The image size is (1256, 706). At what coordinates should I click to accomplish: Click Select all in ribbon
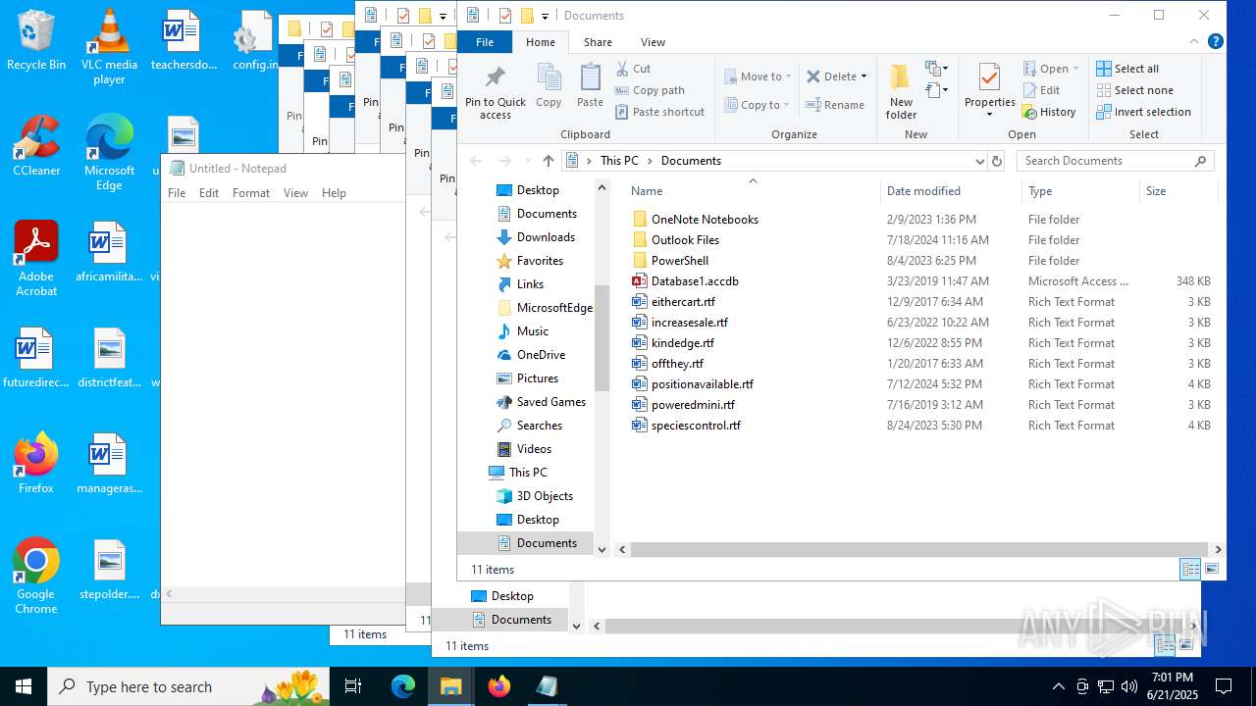[1127, 69]
